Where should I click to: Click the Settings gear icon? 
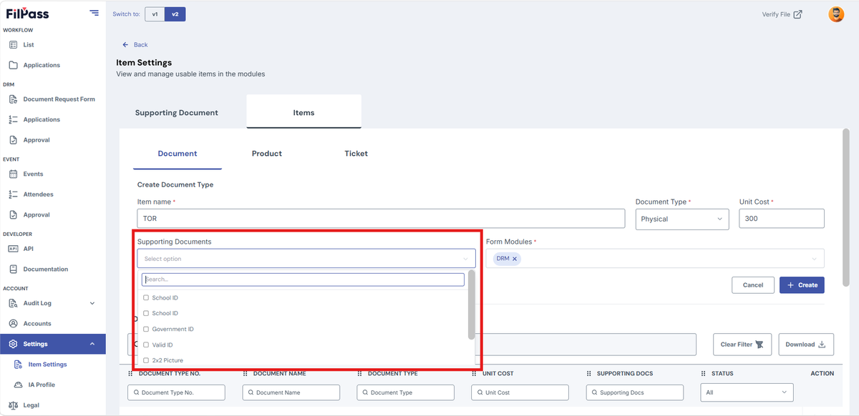13,344
